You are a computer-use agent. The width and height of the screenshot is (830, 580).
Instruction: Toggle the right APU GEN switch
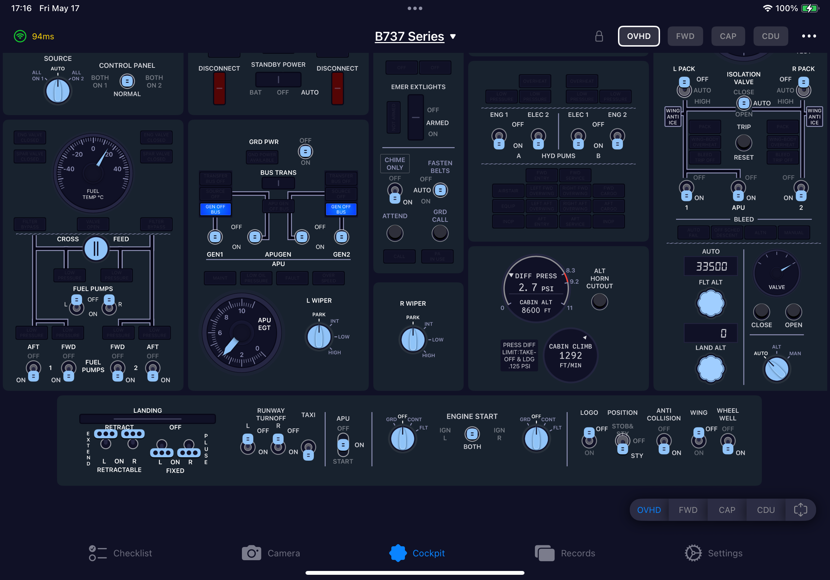302,237
